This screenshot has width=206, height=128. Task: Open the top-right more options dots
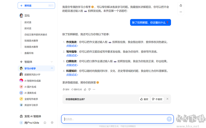(181, 12)
